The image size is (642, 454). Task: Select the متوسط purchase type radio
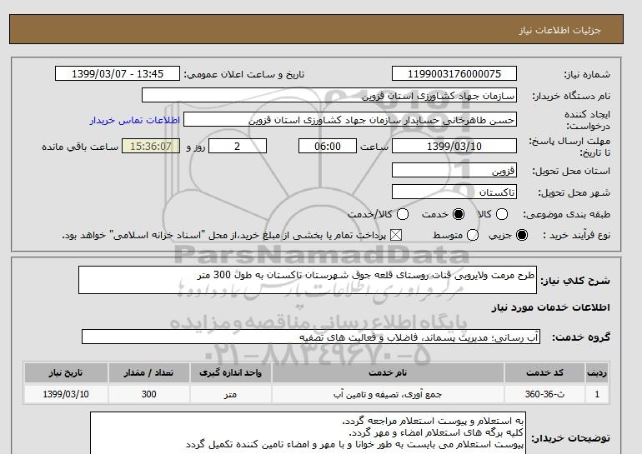tap(473, 235)
